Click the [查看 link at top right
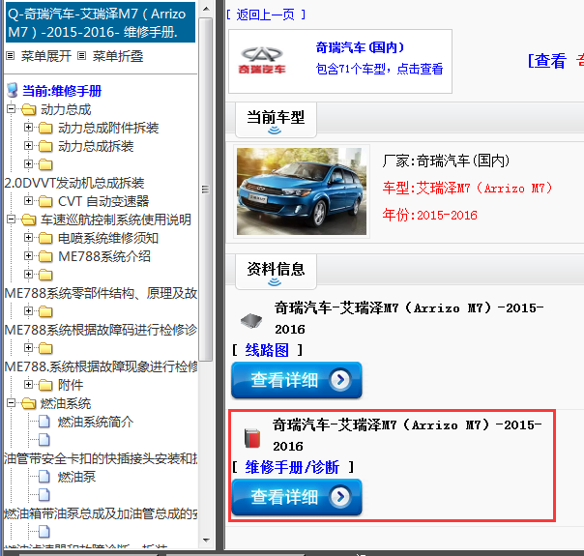The width and height of the screenshot is (584, 556). coord(547,61)
